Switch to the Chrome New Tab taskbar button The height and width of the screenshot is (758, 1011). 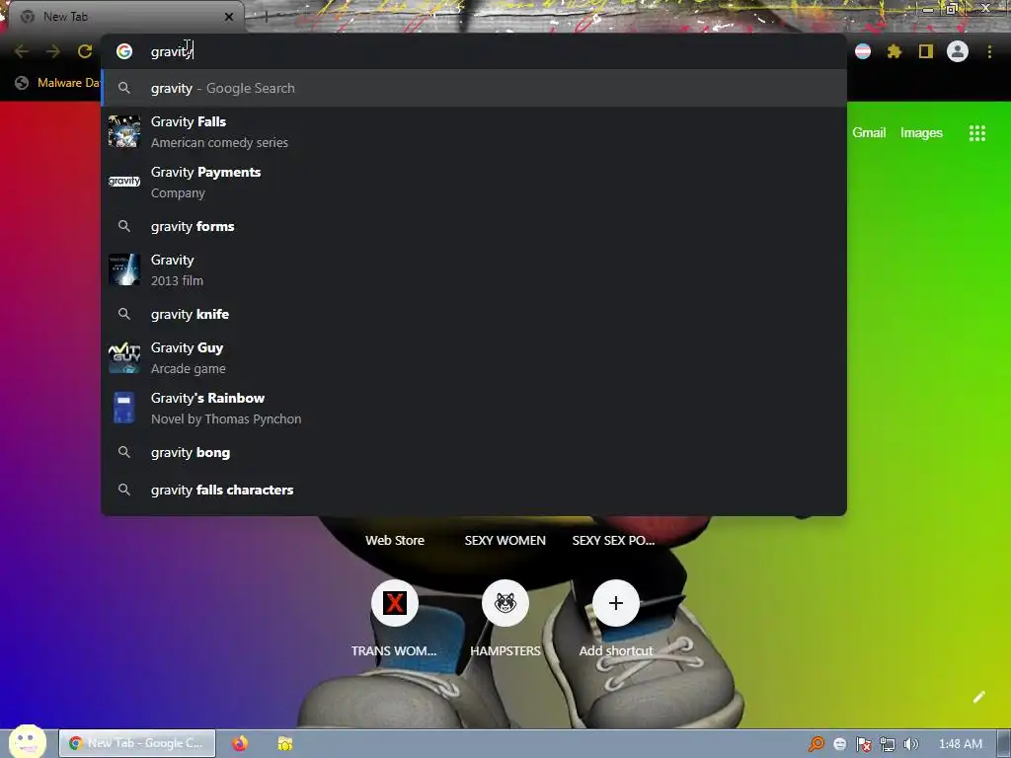pyautogui.click(x=136, y=743)
